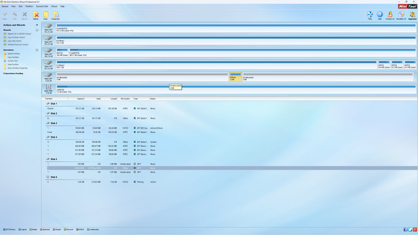This screenshot has height=235, width=418.
Task: Sort by the Type column header
Action: coord(141,99)
